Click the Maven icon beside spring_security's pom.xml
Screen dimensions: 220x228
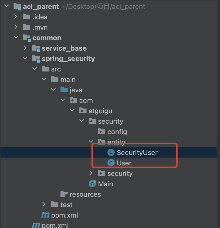pos(45,215)
